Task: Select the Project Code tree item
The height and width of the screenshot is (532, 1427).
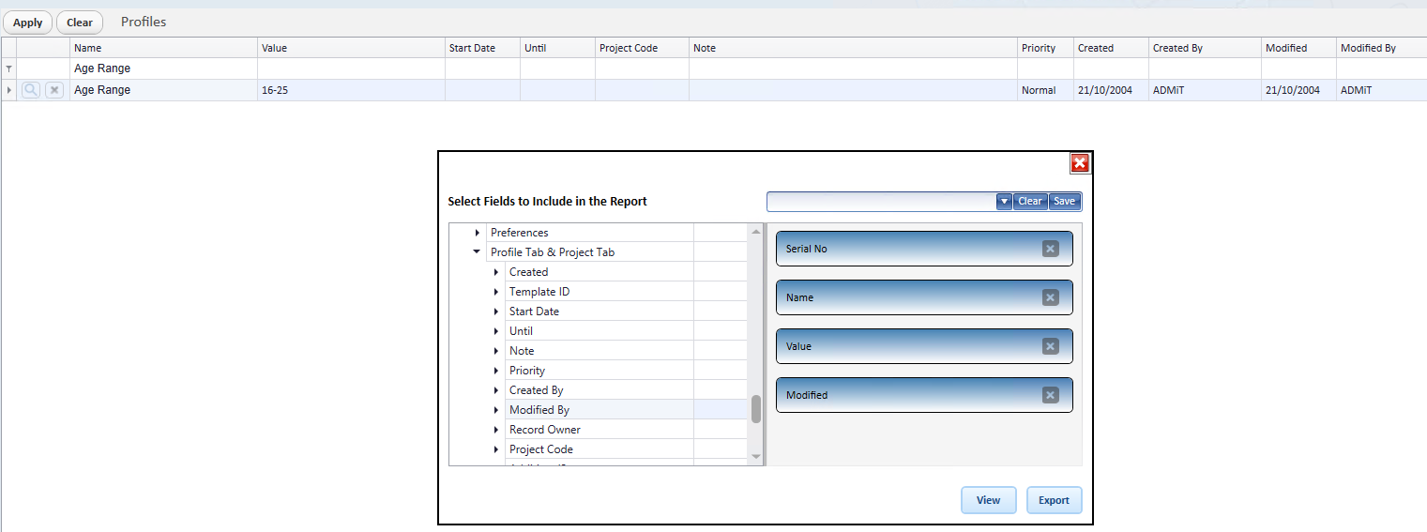Action: pyautogui.click(x=540, y=449)
